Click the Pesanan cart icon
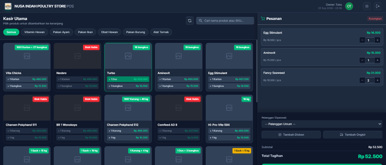This screenshot has width=386, height=165. 263,19
